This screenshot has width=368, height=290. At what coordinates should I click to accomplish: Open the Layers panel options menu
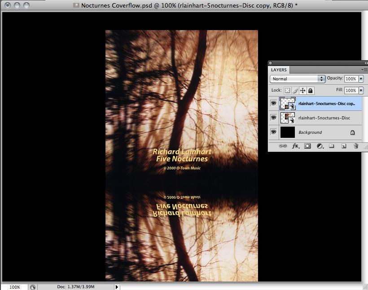(364, 70)
